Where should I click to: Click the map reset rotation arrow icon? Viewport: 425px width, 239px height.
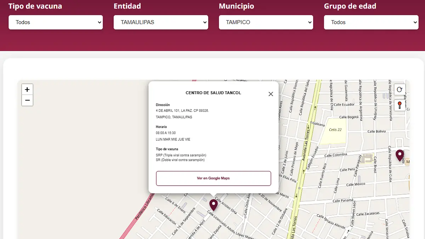coord(399,90)
